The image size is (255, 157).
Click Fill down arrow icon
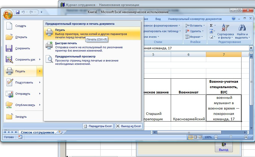[211, 31]
